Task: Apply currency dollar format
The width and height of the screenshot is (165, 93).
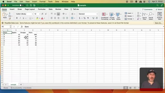Action: click(x=80, y=18)
